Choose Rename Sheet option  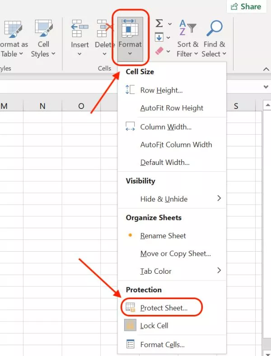(163, 236)
